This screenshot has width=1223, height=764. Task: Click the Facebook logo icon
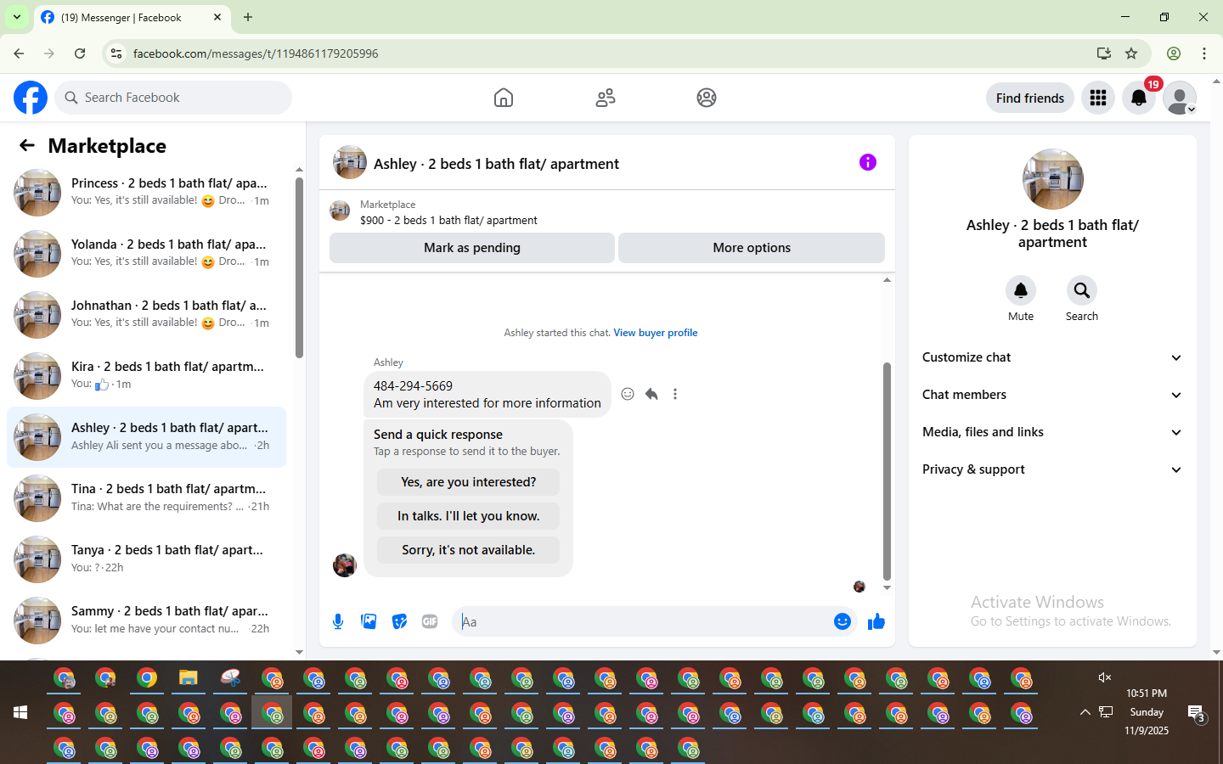pyautogui.click(x=31, y=98)
